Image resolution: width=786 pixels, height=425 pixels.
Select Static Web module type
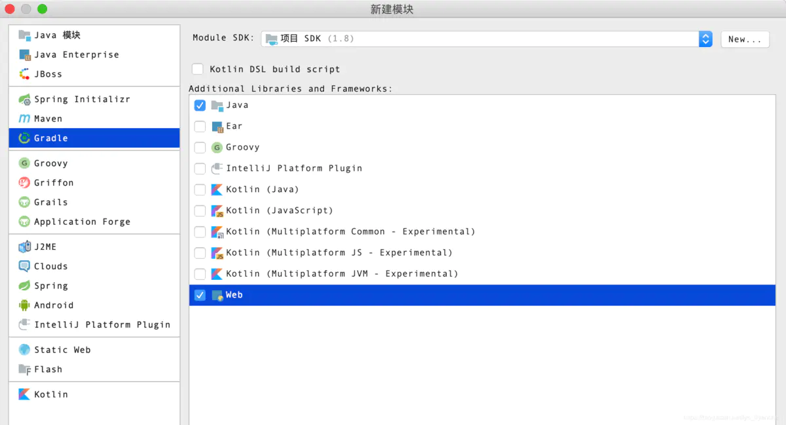(x=94, y=350)
